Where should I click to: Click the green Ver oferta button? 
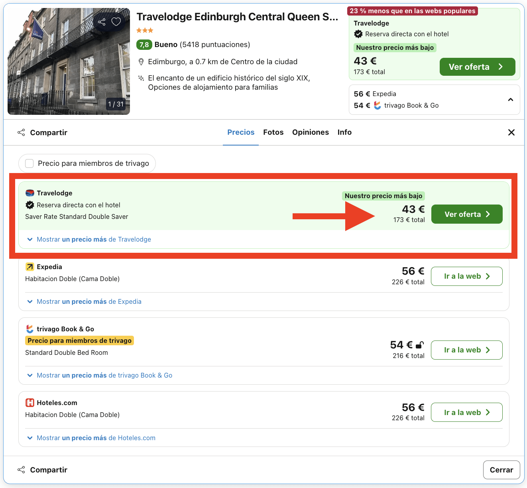click(x=466, y=214)
